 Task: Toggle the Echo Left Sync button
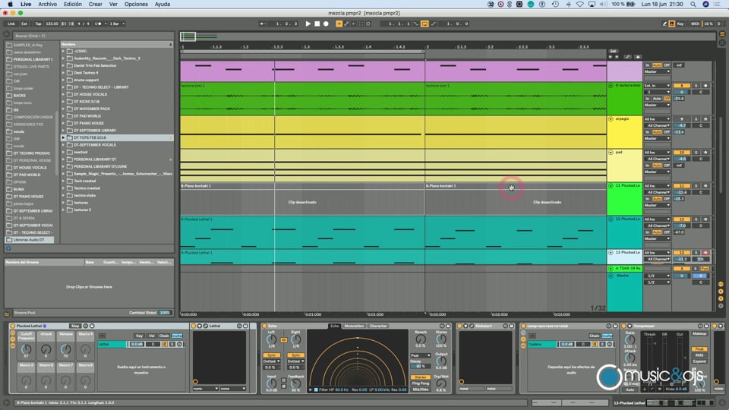pyautogui.click(x=272, y=355)
